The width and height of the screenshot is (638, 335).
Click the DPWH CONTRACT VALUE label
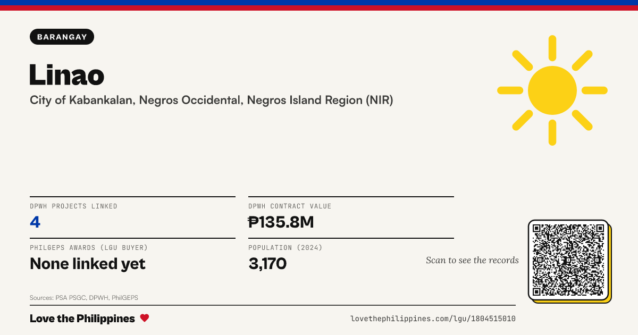click(290, 206)
